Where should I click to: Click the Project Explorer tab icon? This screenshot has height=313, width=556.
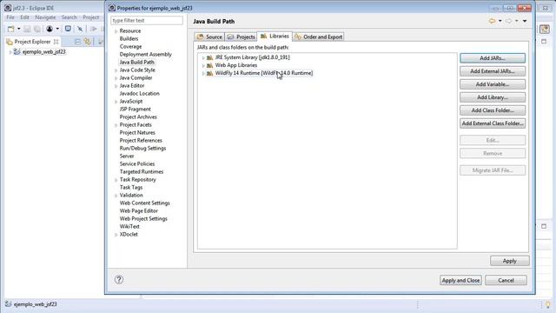(10, 42)
